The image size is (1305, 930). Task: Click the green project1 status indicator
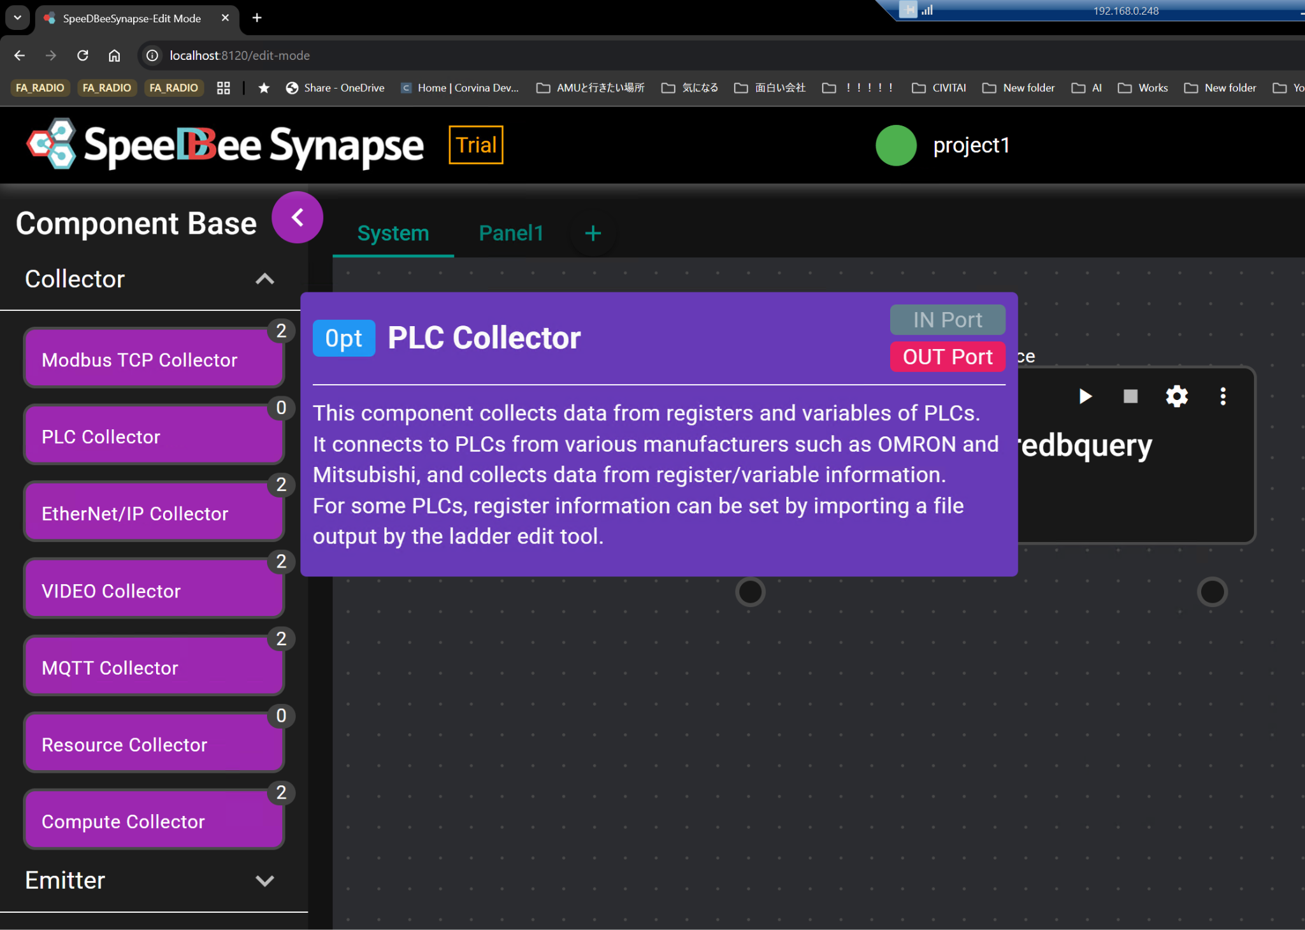pos(895,145)
